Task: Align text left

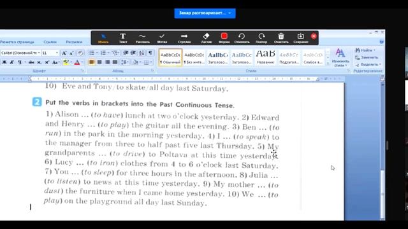Action: [92, 62]
